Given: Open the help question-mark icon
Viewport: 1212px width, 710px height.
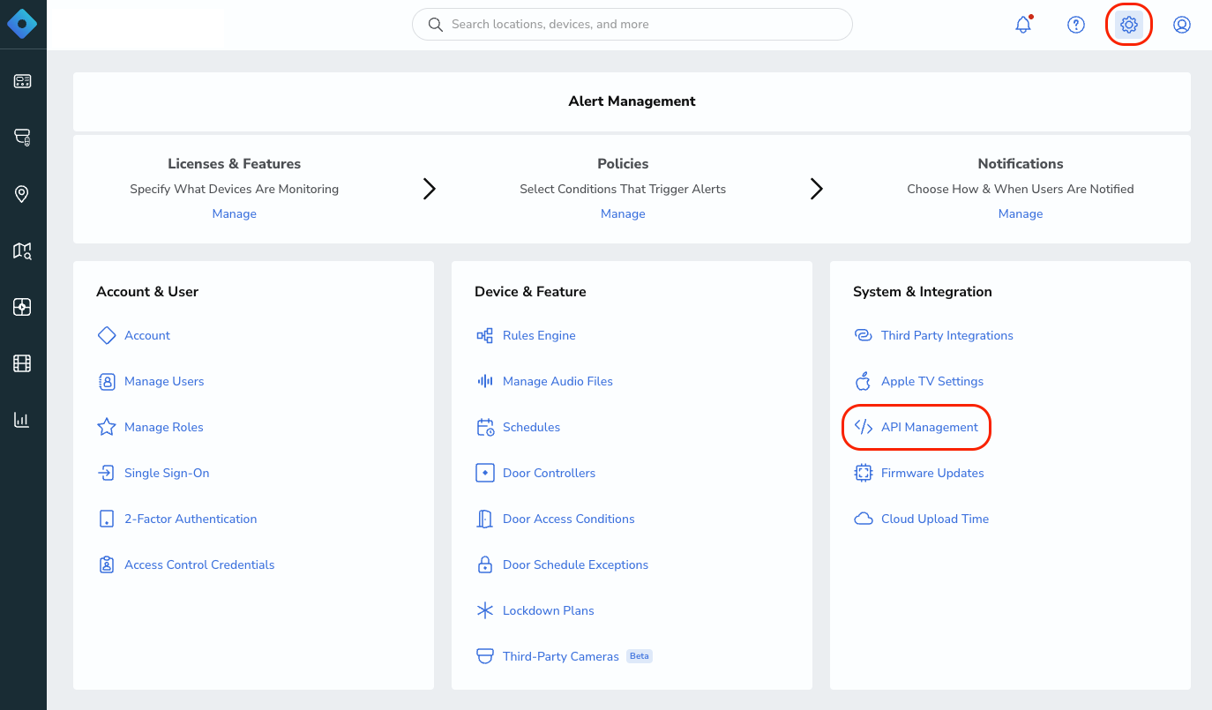Looking at the screenshot, I should 1076,24.
